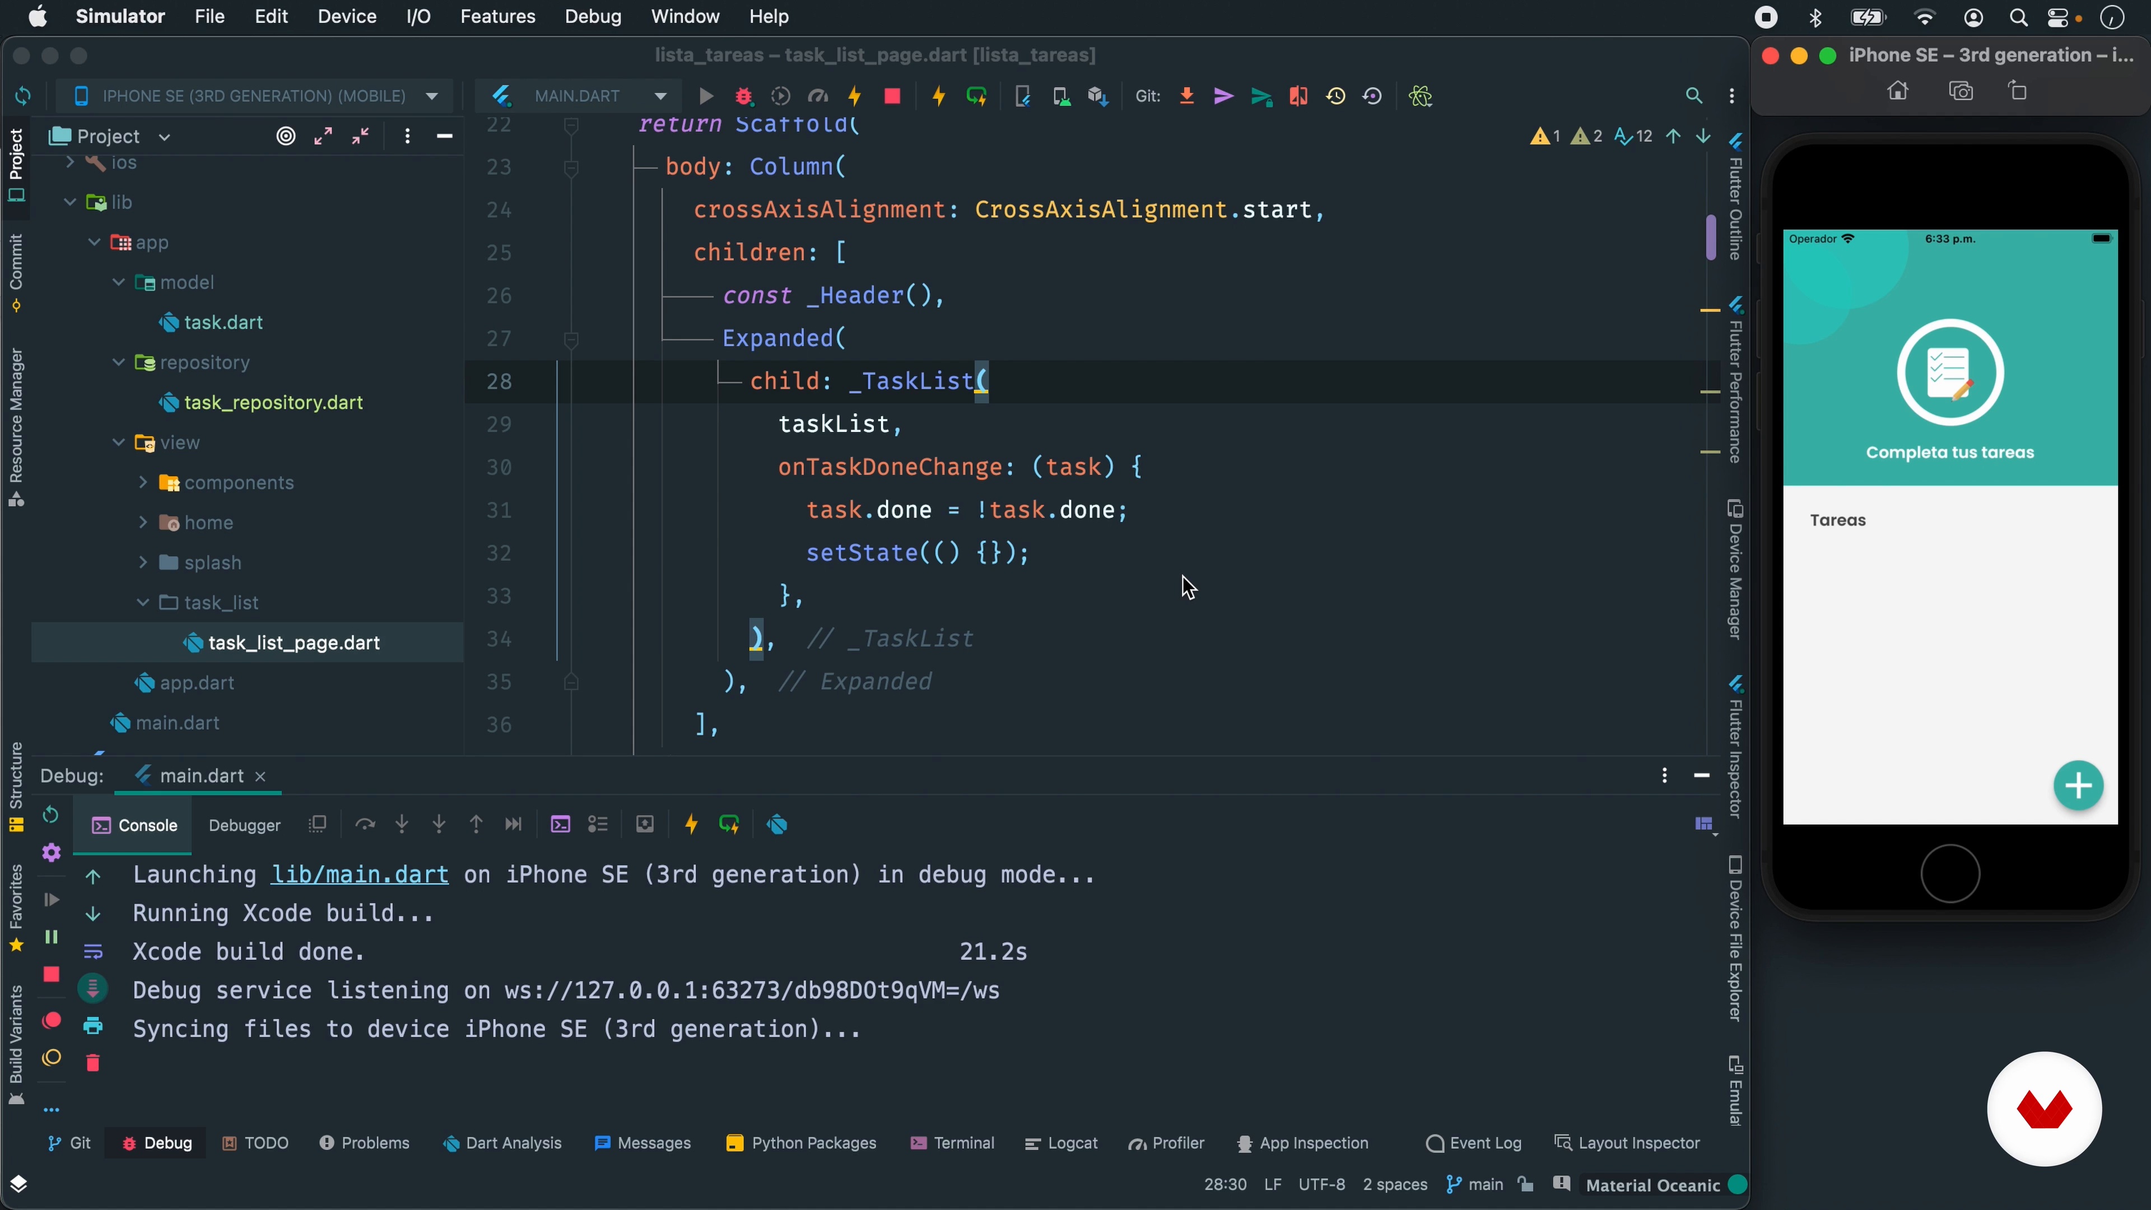Screen dimensions: 2151x1210
Task: Open Layout Inspector button
Action: click(x=1627, y=1143)
